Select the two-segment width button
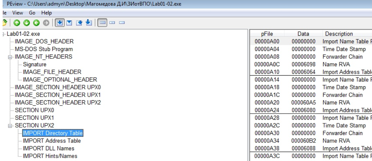This screenshot has width=372, height=161. click(x=112, y=23)
